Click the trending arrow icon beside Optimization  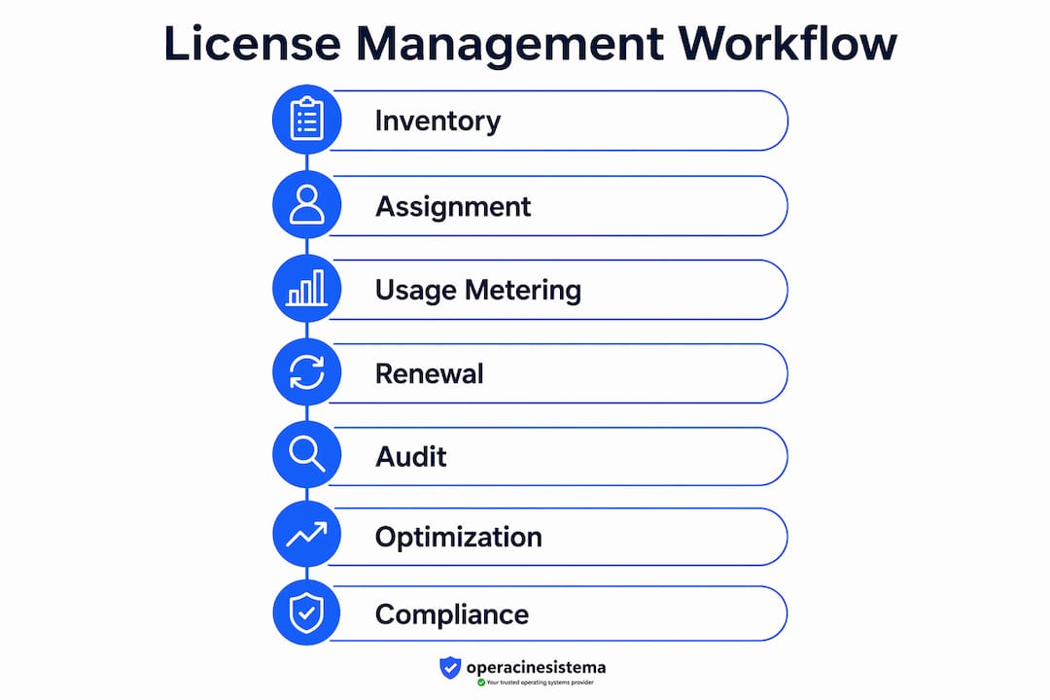pyautogui.click(x=306, y=535)
